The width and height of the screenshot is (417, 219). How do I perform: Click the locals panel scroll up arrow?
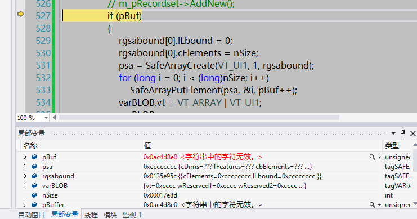coord(415,145)
